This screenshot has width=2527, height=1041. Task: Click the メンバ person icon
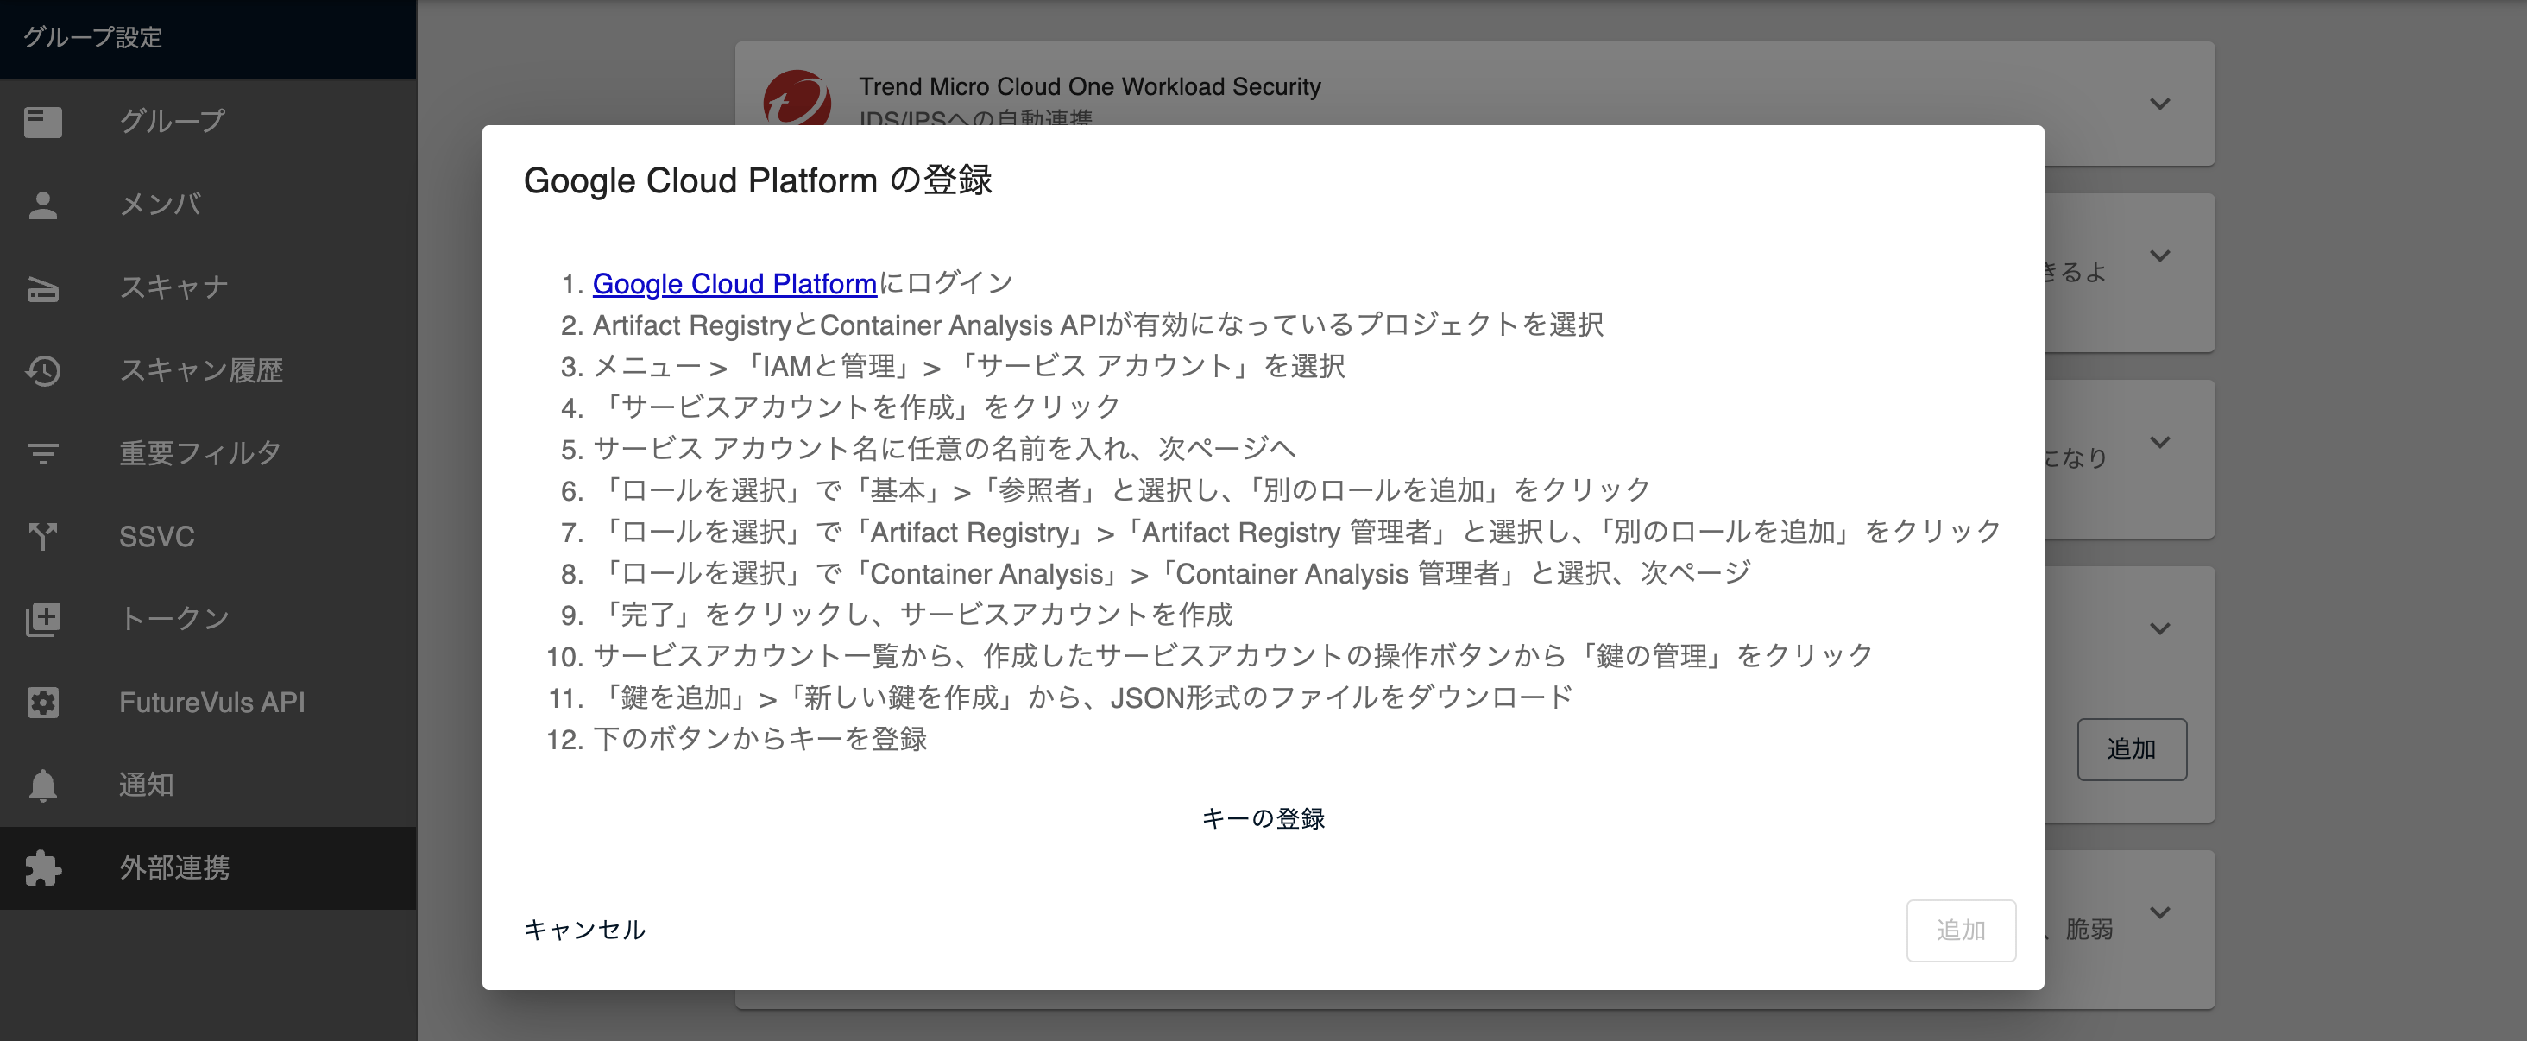pos(43,205)
